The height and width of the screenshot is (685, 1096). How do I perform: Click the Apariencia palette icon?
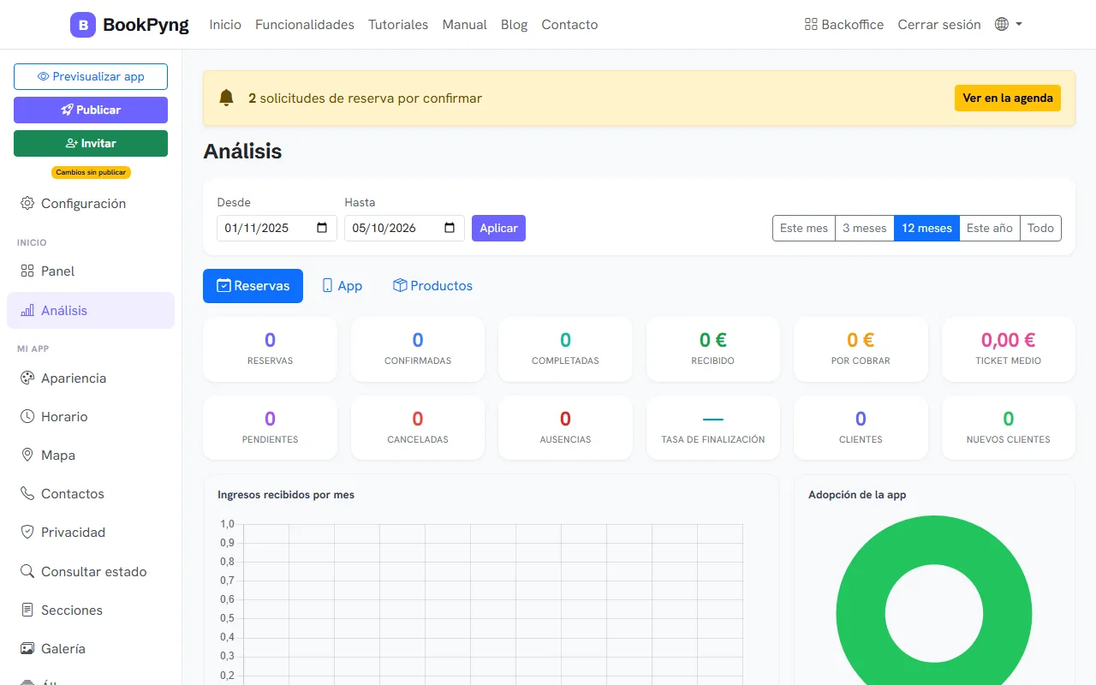(x=27, y=378)
